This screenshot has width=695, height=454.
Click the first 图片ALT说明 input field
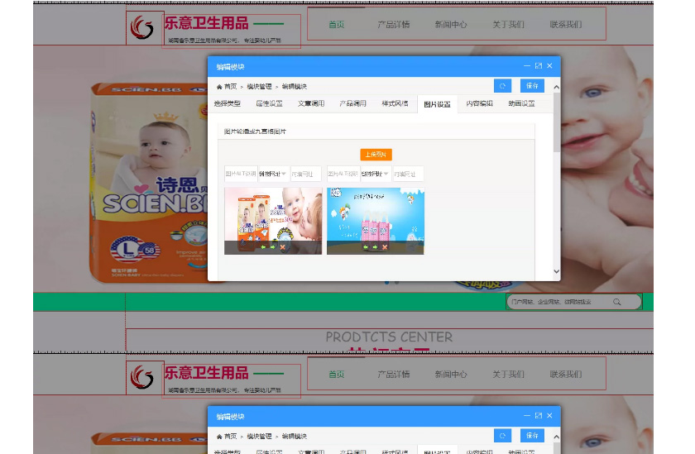[x=241, y=174]
